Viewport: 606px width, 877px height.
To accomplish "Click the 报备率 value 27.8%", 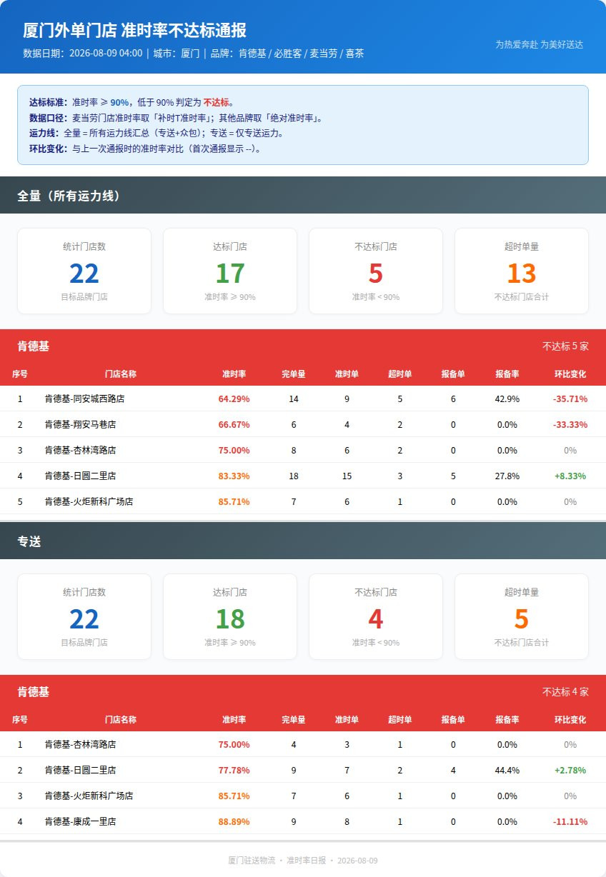I will tap(507, 476).
